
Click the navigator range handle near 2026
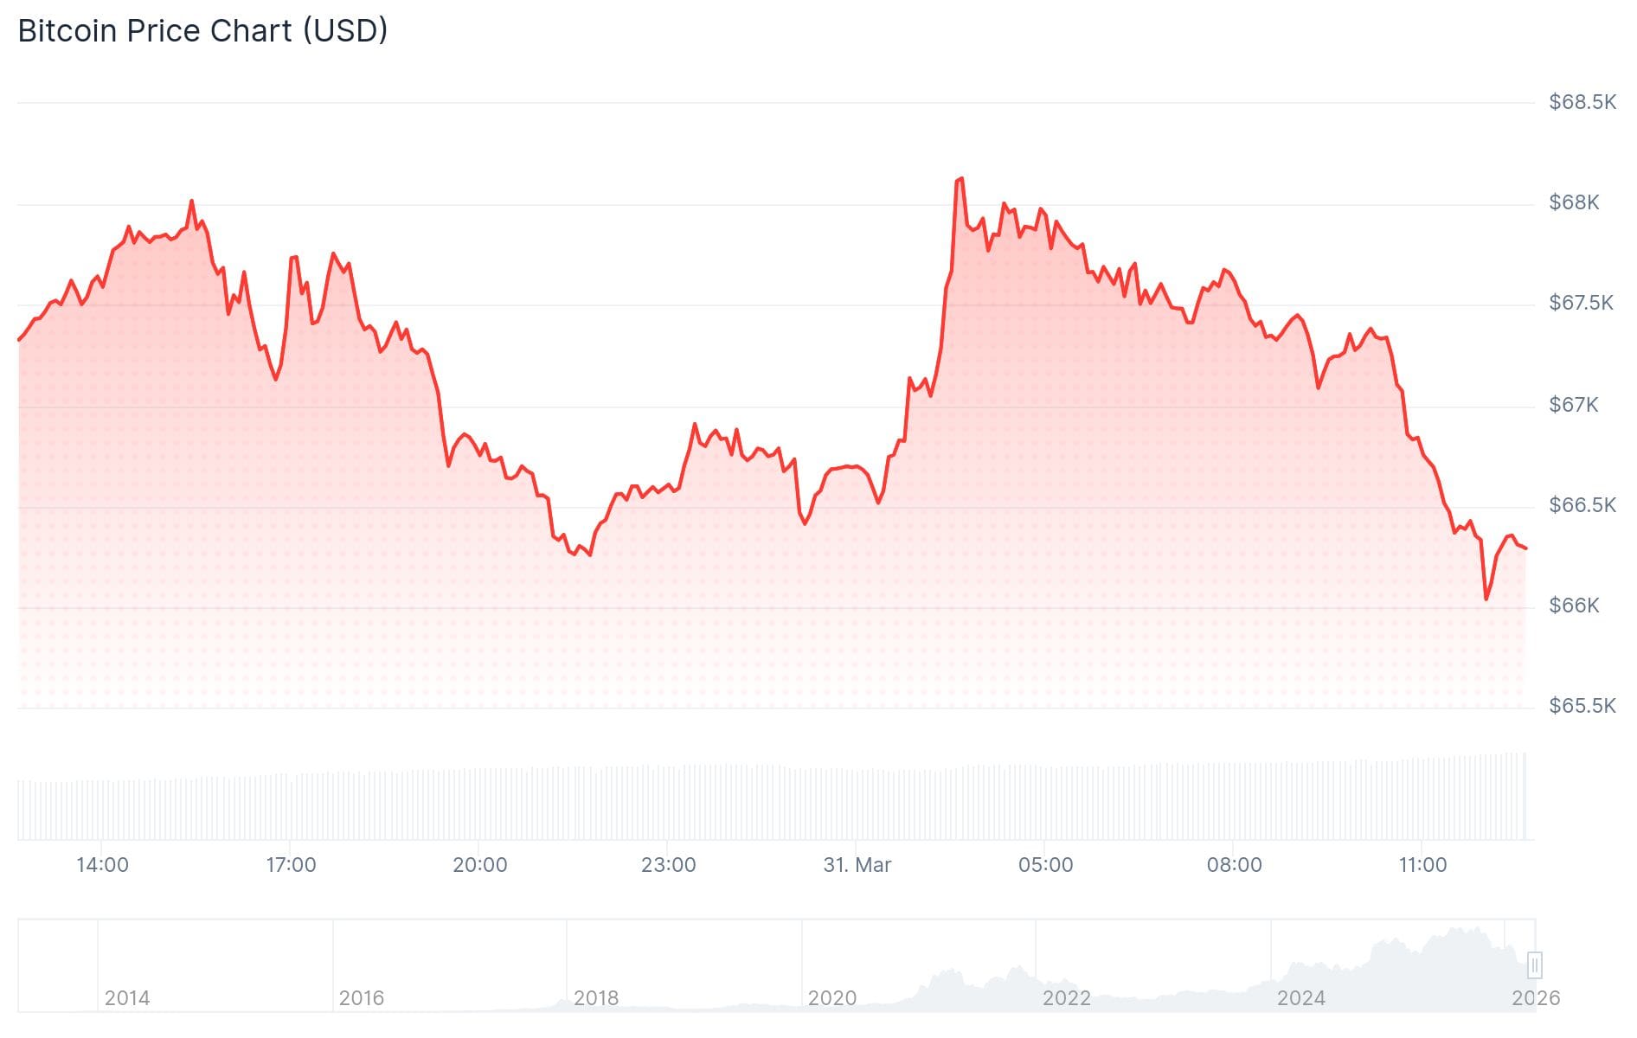[x=1534, y=964]
